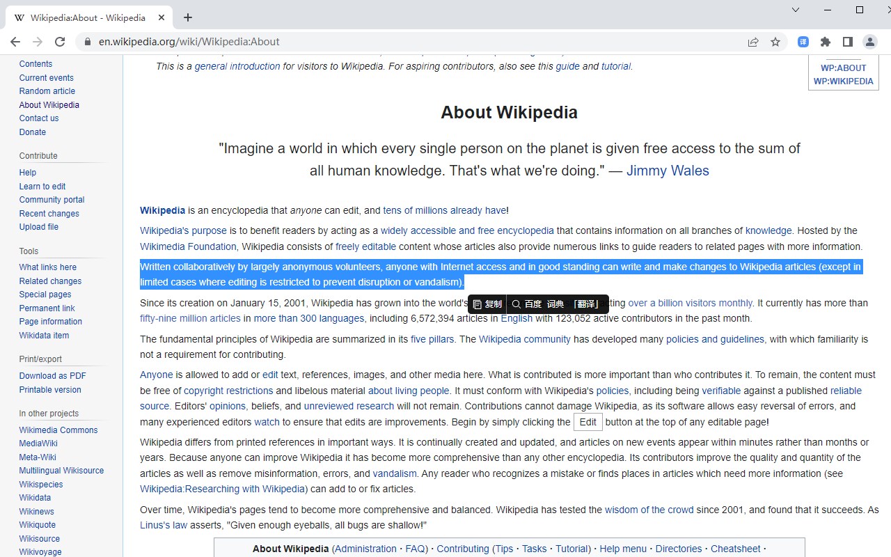The image size is (891, 557).
Task: Open Related changes tool link
Action: 51,281
